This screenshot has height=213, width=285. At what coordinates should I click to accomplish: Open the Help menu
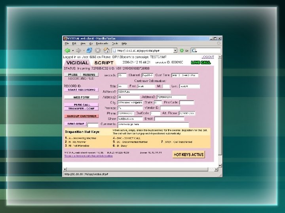124,43
